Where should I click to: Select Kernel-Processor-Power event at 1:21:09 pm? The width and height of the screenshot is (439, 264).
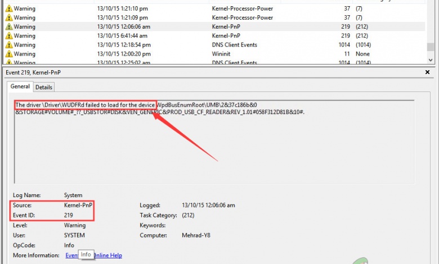click(x=214, y=17)
